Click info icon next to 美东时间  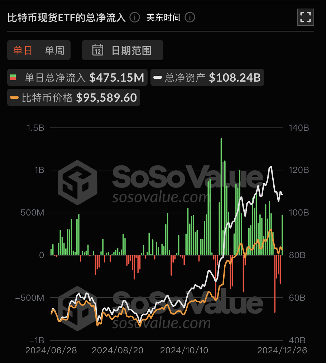pyautogui.click(x=190, y=17)
